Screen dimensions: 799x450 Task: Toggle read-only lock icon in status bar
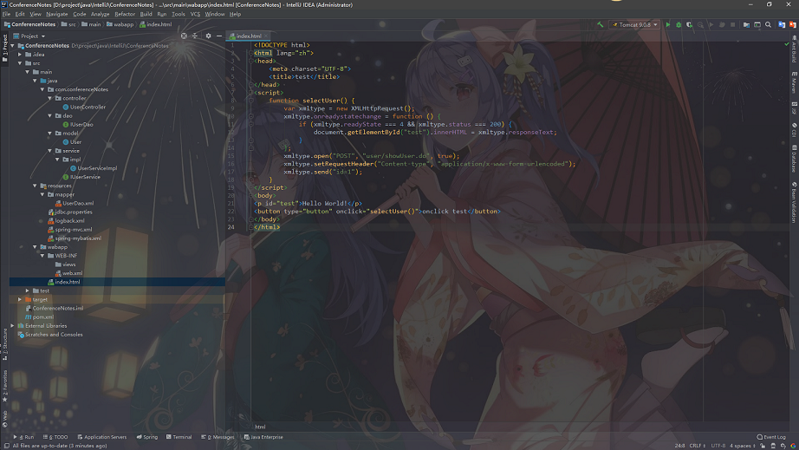tap(763, 446)
